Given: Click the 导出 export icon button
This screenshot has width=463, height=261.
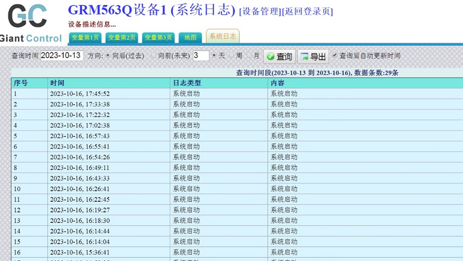Looking at the screenshot, I should click(x=313, y=56).
